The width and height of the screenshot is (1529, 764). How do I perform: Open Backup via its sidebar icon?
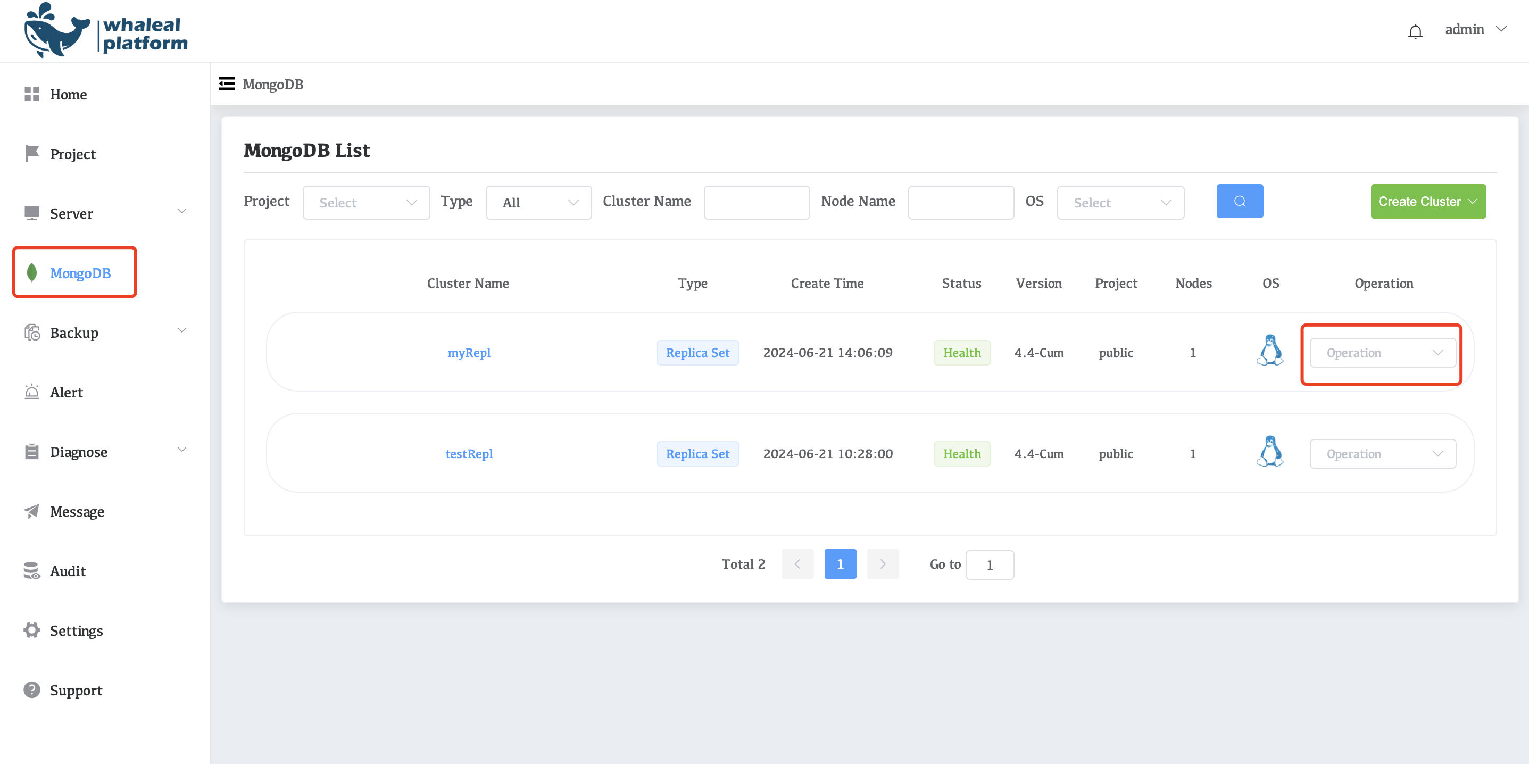(x=32, y=333)
